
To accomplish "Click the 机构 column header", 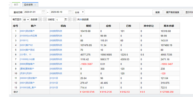I will [65, 26].
